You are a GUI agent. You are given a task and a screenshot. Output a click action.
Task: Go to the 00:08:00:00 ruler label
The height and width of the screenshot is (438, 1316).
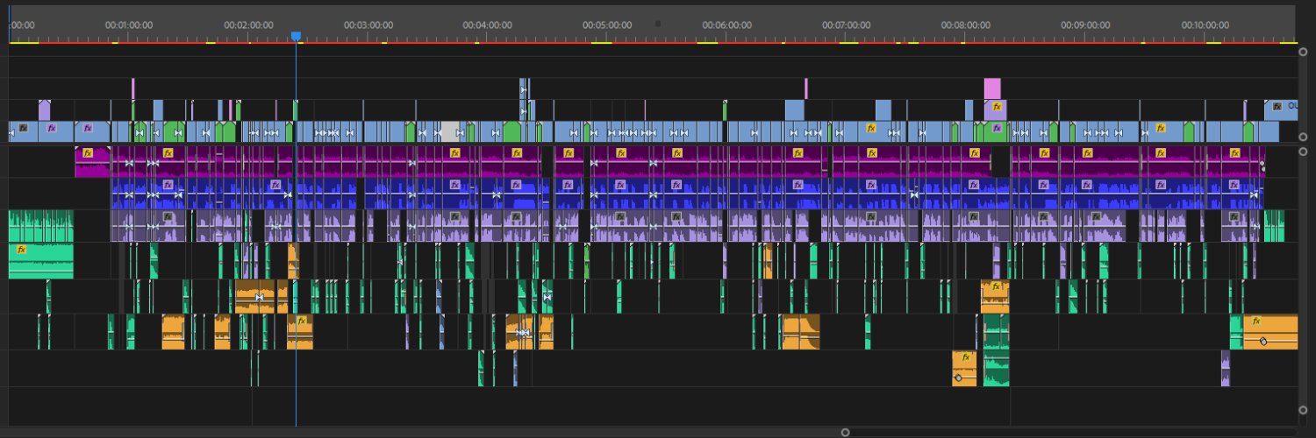[966, 25]
